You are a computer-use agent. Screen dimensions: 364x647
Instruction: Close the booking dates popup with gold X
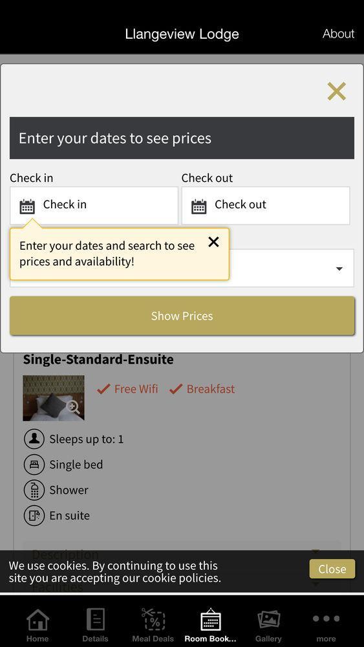[x=336, y=91]
